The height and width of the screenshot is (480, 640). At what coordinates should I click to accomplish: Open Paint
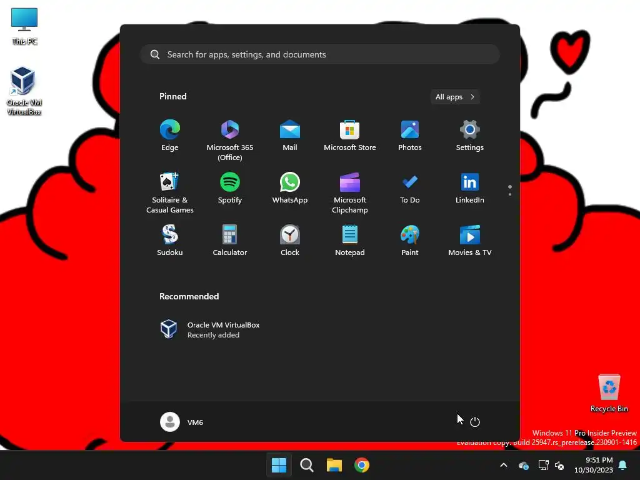click(410, 241)
